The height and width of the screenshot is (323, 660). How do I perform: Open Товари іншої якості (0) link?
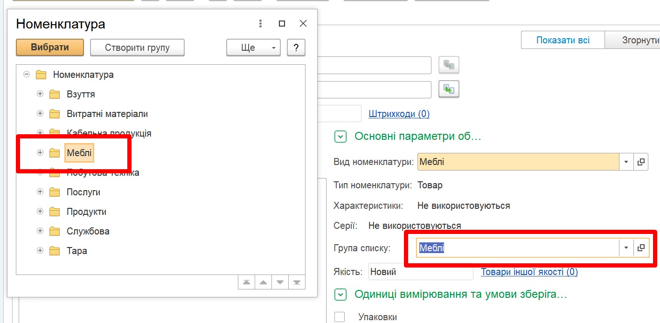529,272
